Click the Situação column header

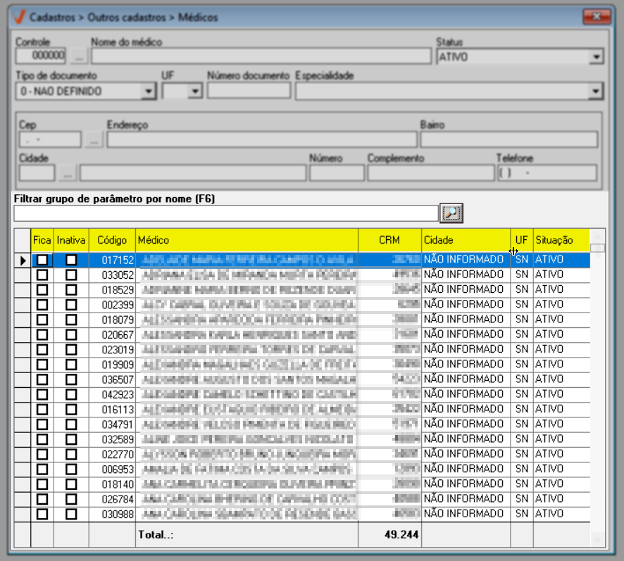[560, 241]
